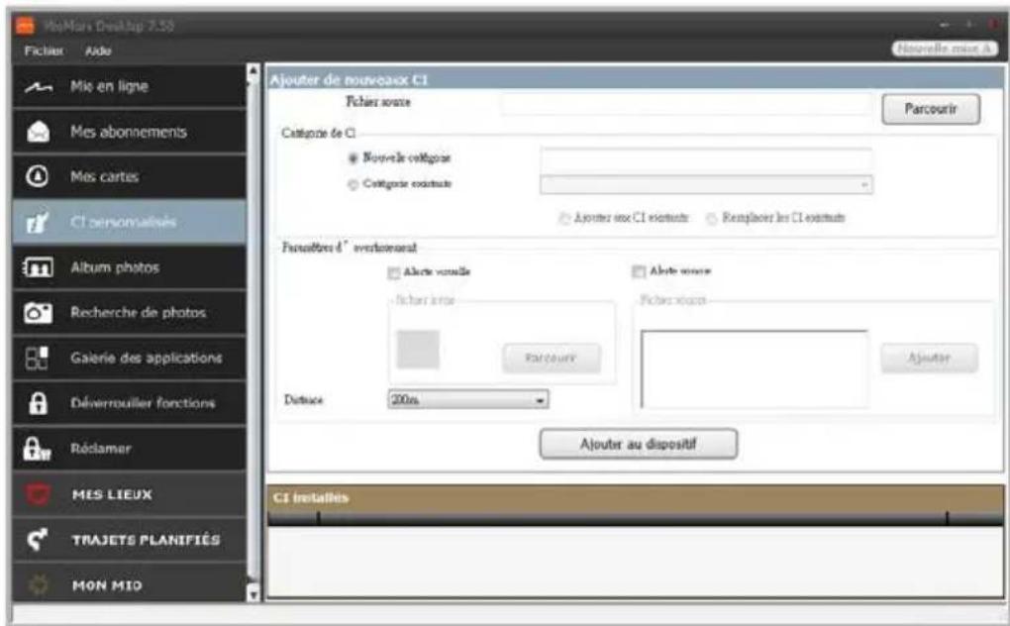The width and height of the screenshot is (1010, 626).
Task: Open the Album photos section
Action: [129, 267]
